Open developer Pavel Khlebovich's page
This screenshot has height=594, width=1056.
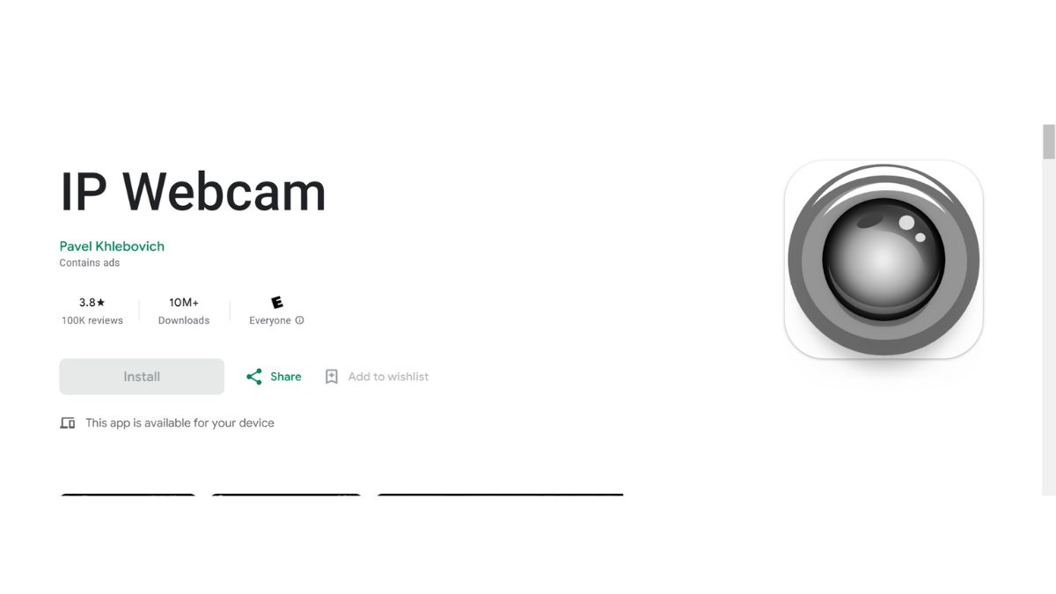point(112,246)
